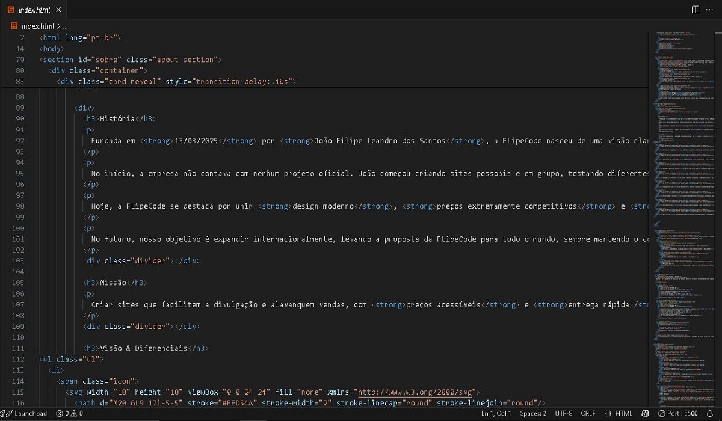The width and height of the screenshot is (722, 421).
Task: Open the ellipsis breadcrumb after index.html
Action: [66, 26]
